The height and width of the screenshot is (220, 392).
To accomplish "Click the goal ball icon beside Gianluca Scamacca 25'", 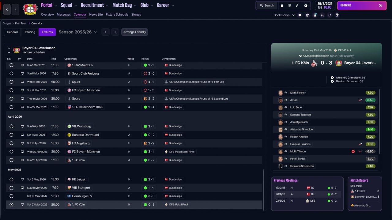I will coord(332,82).
